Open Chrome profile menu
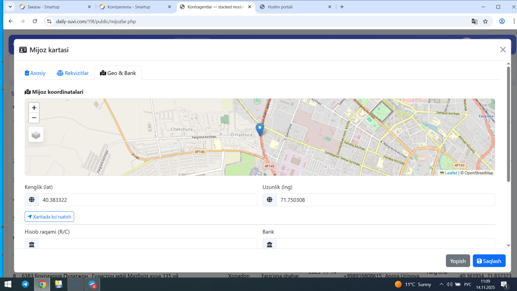Screen dimensions: 517x291 click(502, 21)
